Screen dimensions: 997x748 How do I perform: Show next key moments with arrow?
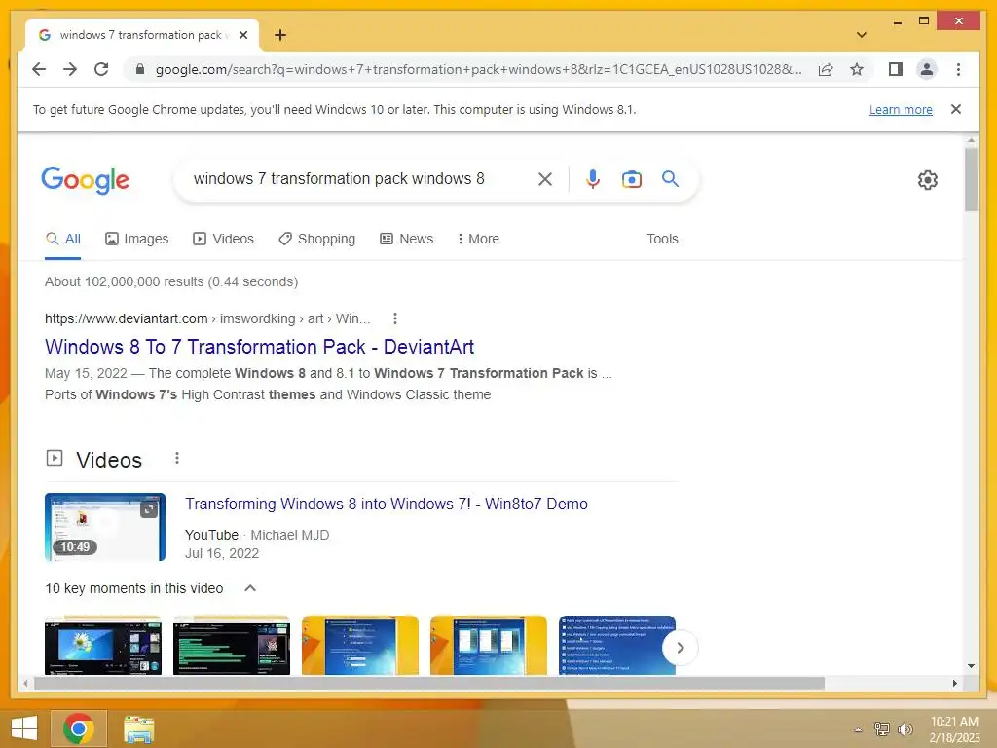[680, 648]
